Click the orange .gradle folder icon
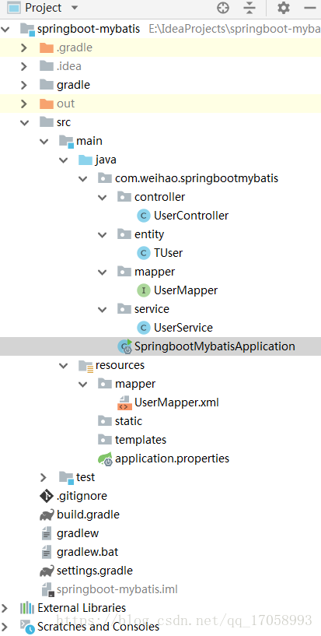321x636 pixels. (x=47, y=47)
